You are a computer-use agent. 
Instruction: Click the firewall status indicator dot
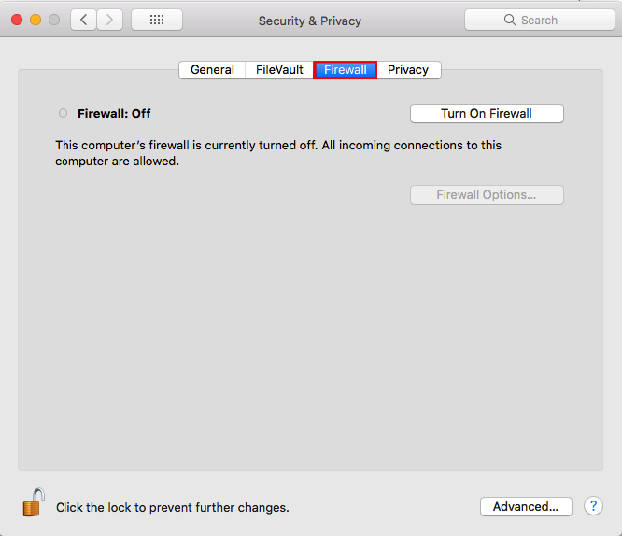click(64, 113)
